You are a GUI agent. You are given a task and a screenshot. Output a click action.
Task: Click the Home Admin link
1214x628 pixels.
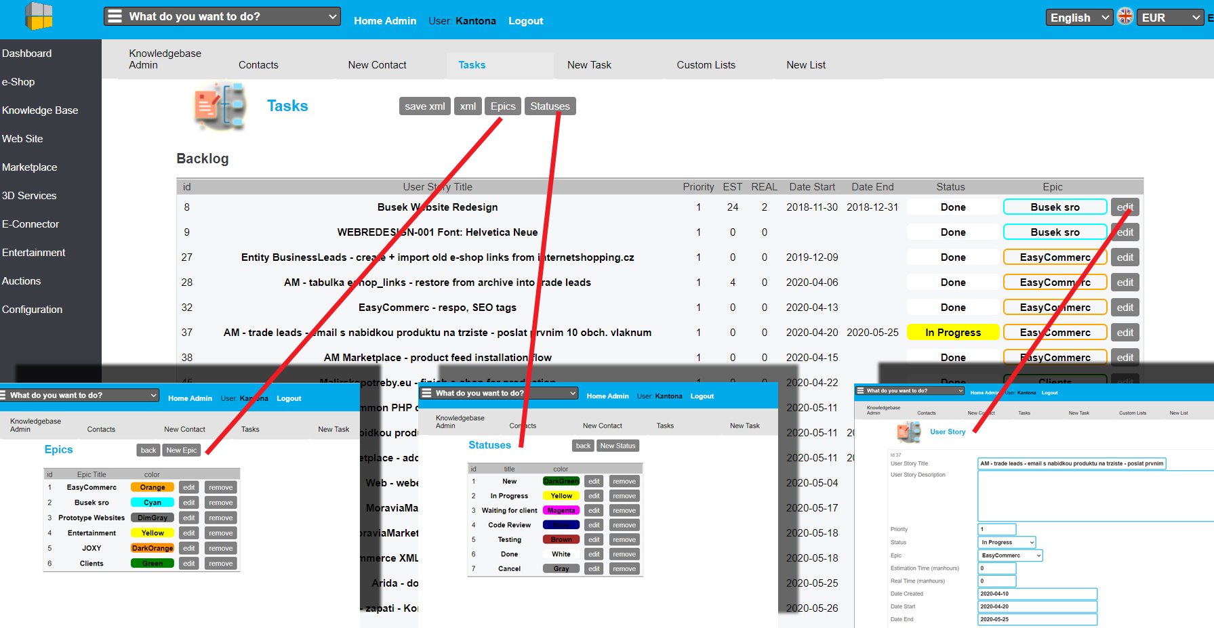point(385,21)
